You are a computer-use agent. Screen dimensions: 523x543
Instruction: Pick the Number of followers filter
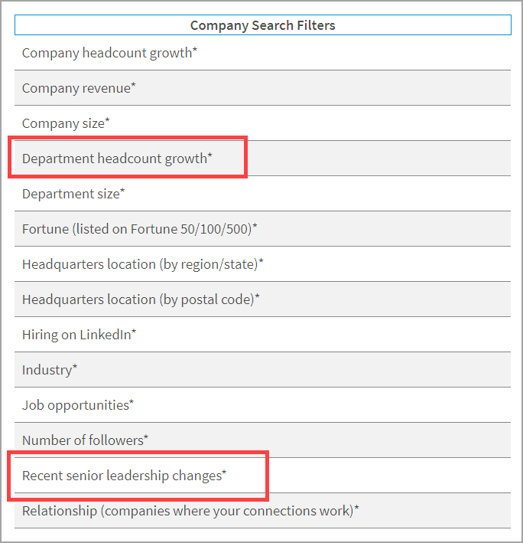(x=83, y=440)
